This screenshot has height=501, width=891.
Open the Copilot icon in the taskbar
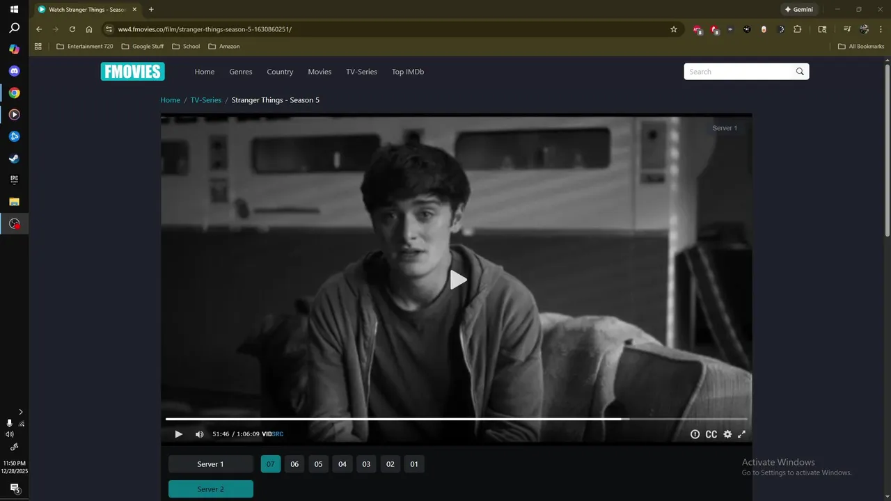[x=14, y=49]
